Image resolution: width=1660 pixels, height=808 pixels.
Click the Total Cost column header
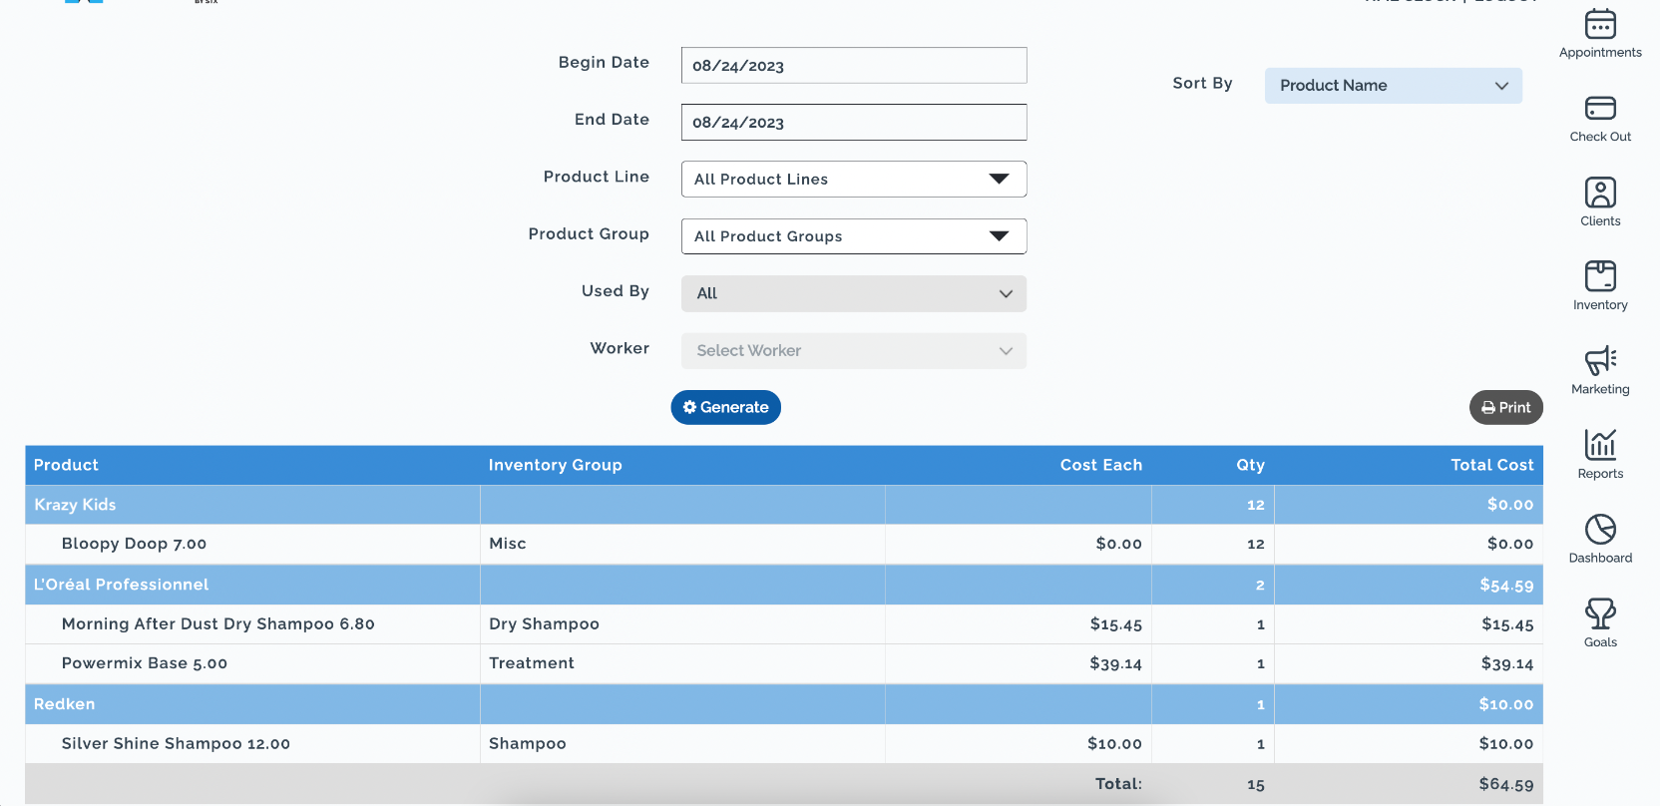coord(1491,465)
